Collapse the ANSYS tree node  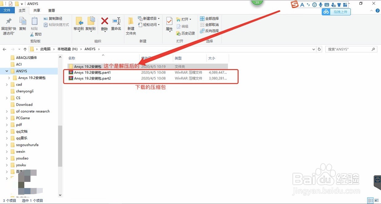pos(7,71)
